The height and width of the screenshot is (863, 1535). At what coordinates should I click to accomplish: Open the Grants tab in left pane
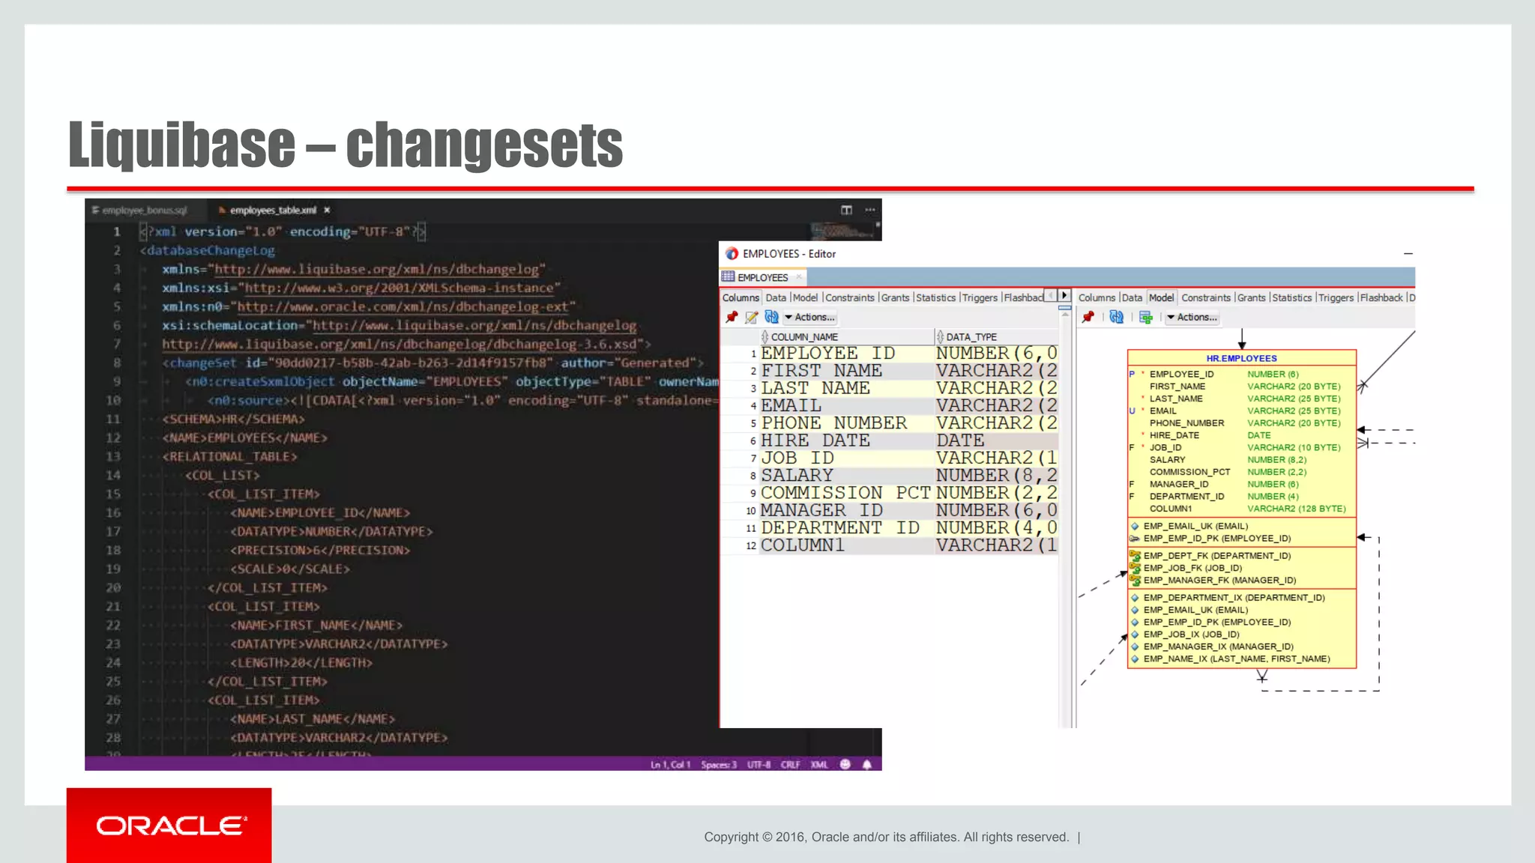(895, 297)
